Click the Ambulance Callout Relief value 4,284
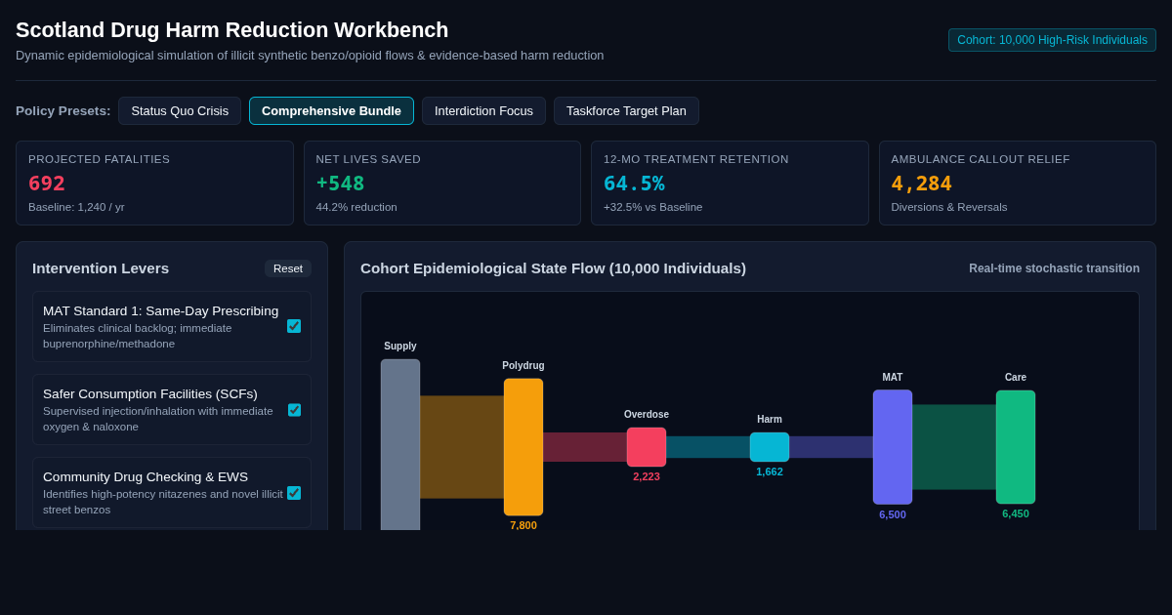 (x=922, y=184)
